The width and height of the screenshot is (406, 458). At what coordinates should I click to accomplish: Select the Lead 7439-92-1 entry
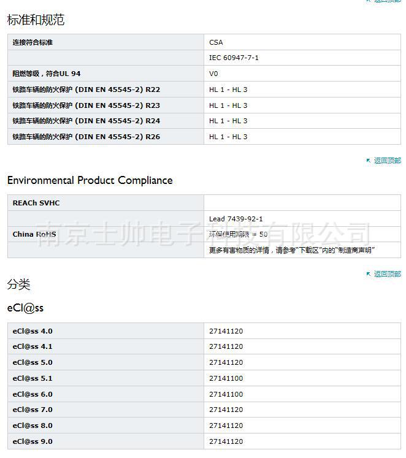coord(236,219)
